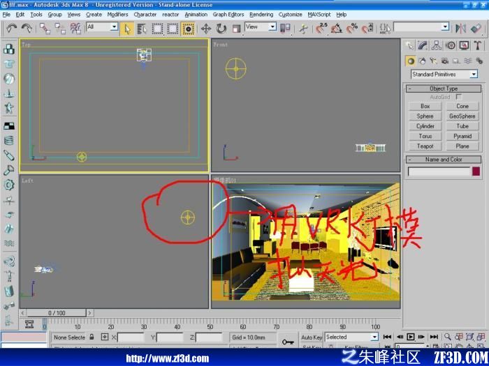The height and width of the screenshot is (366, 489).
Task: Activate Select and Scale tool
Action: pyautogui.click(x=236, y=29)
